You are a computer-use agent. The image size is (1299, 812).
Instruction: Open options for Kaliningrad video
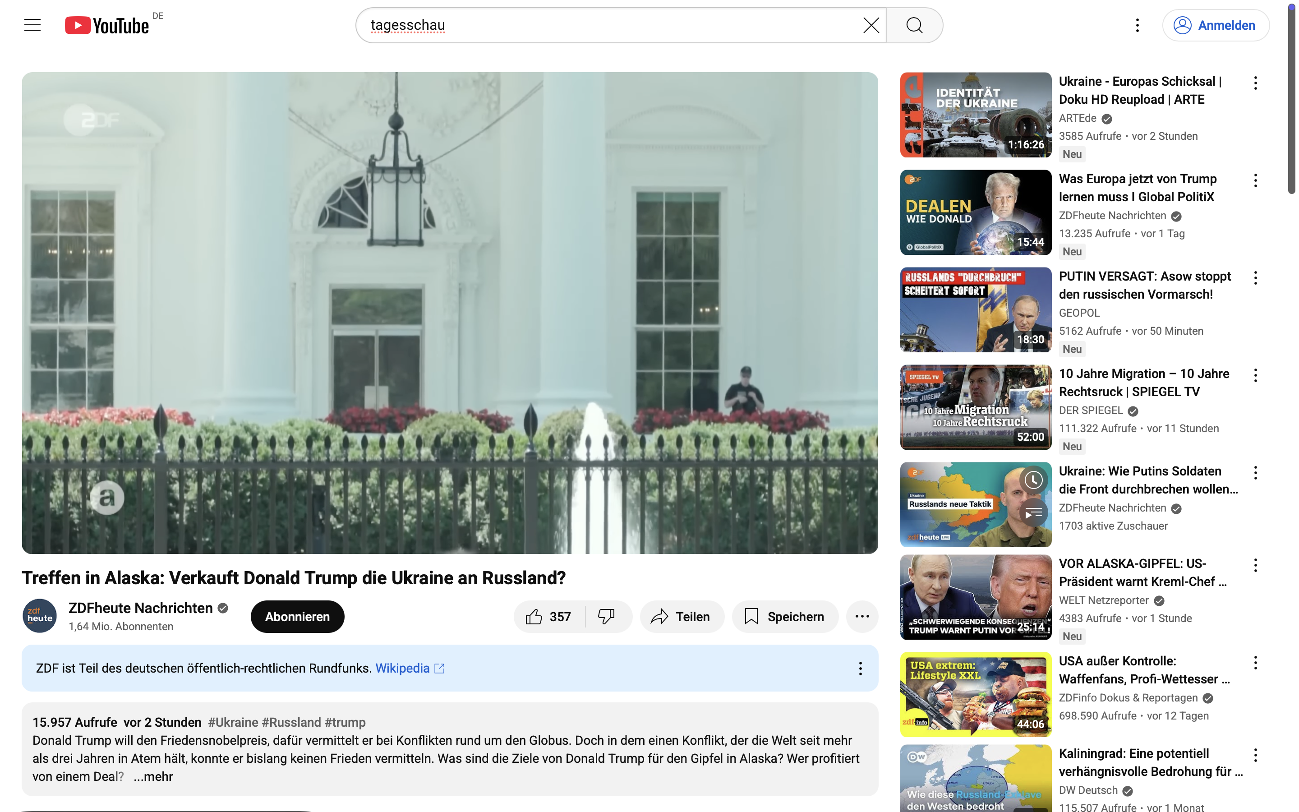[1255, 756]
